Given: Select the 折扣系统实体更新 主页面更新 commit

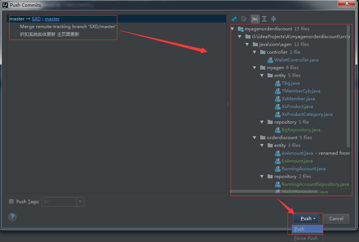Looking at the screenshot, I should point(50,34).
